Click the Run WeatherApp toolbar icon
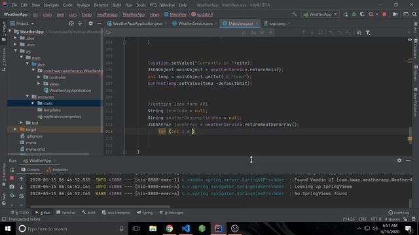 (346, 14)
